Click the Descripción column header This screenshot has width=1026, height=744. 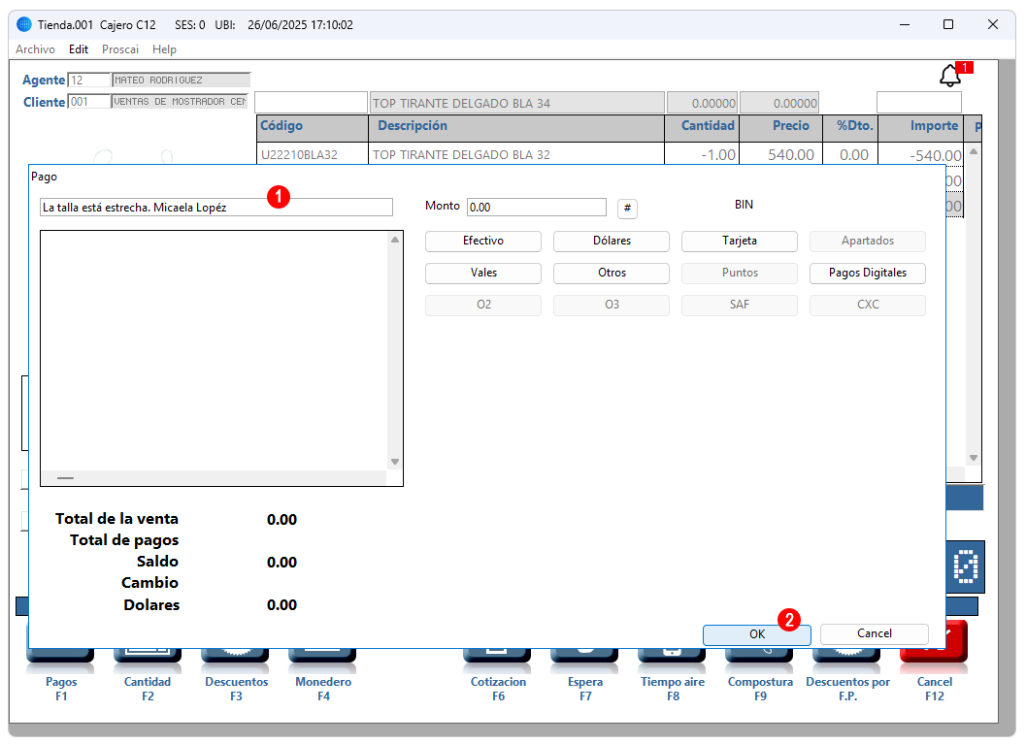coord(516,126)
